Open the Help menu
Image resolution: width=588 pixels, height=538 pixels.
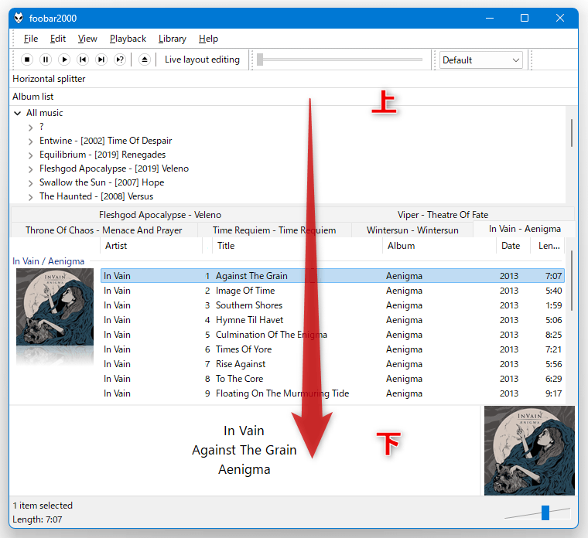click(208, 39)
